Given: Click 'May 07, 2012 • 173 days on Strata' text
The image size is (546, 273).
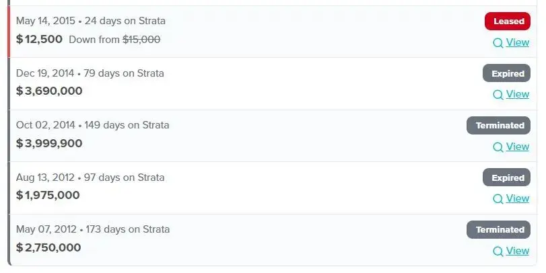Looking at the screenshot, I should pyautogui.click(x=93, y=229).
